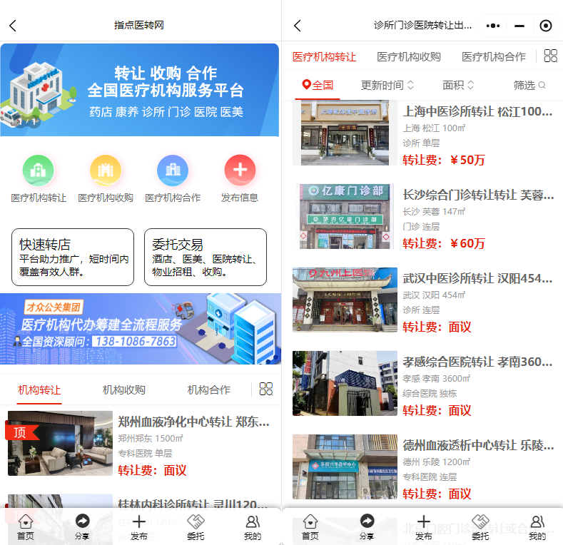
Task: Click the 德州 乐陵 1200㎡ detail line
Action: pos(437,462)
